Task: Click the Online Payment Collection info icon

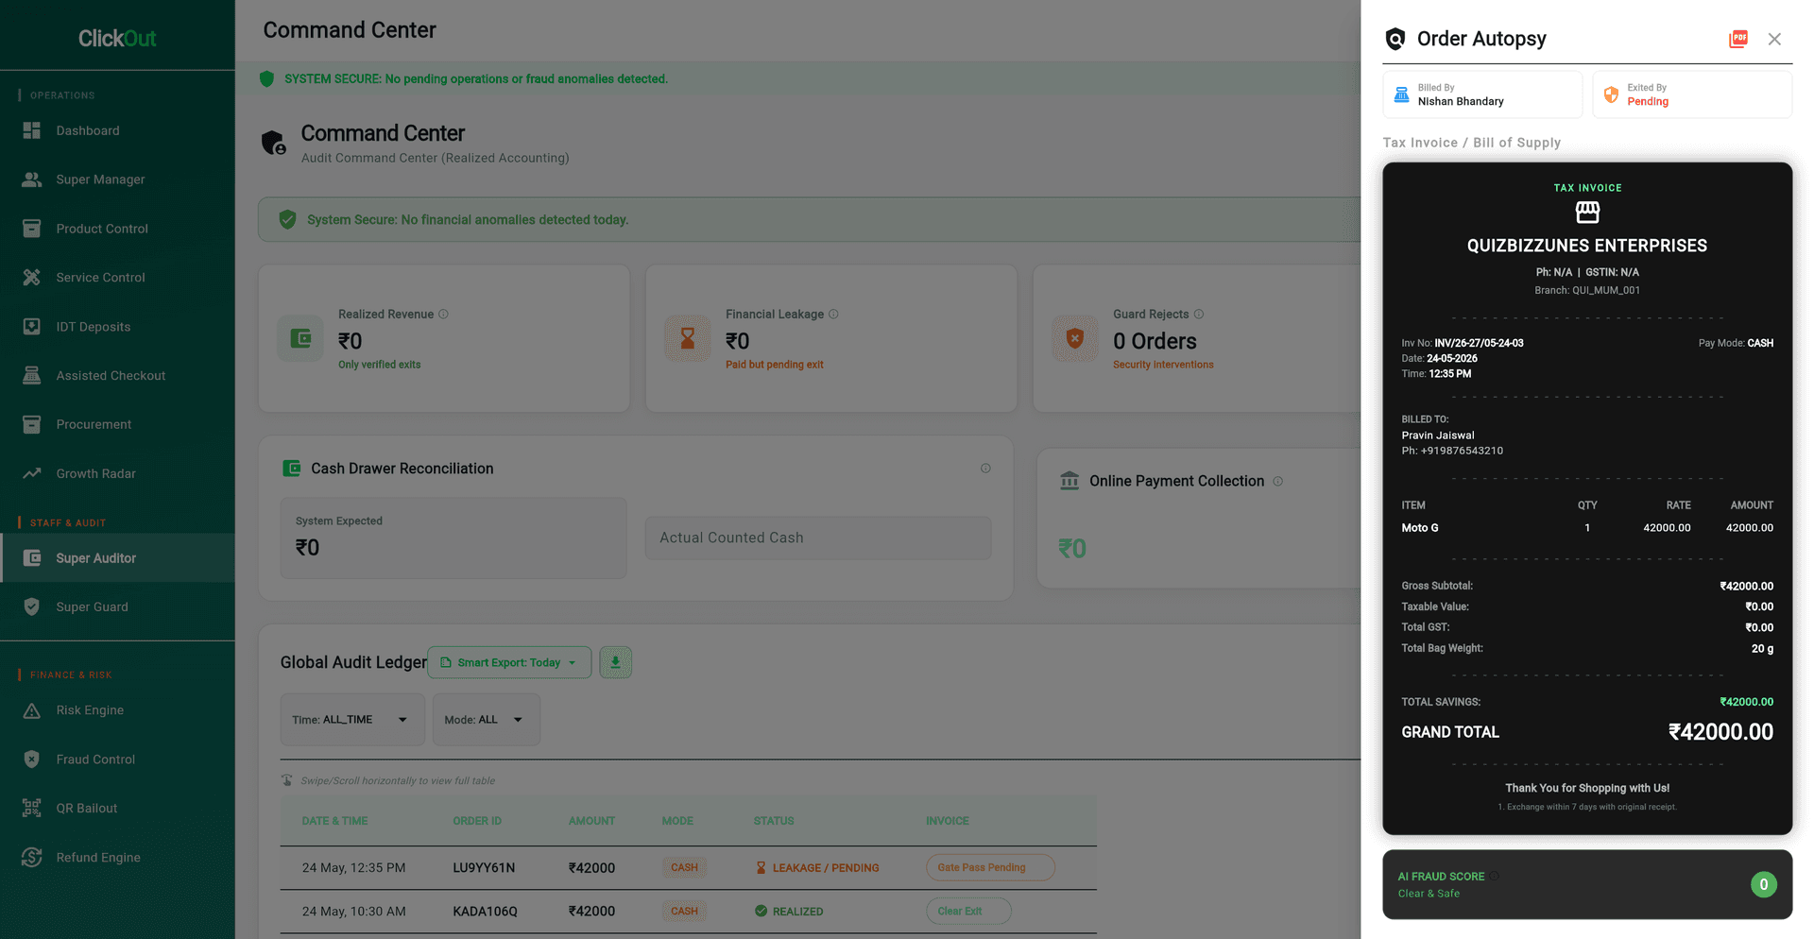Action: click(x=1277, y=482)
